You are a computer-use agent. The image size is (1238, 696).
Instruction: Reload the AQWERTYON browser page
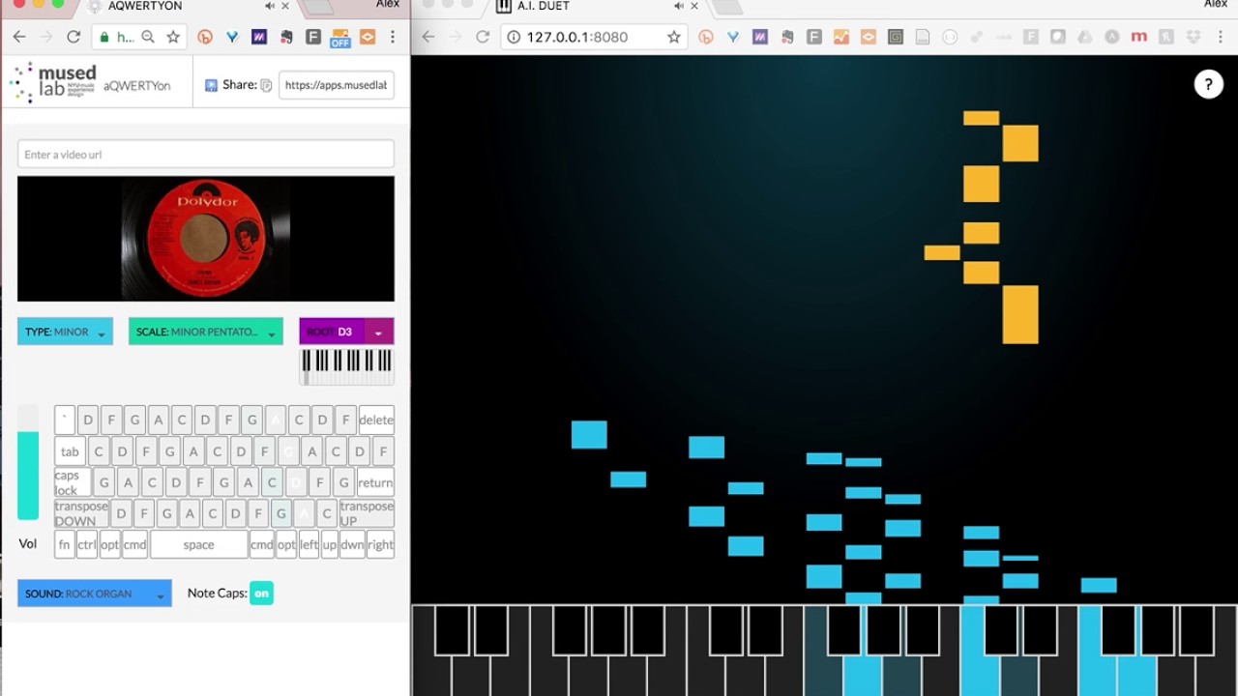click(74, 37)
